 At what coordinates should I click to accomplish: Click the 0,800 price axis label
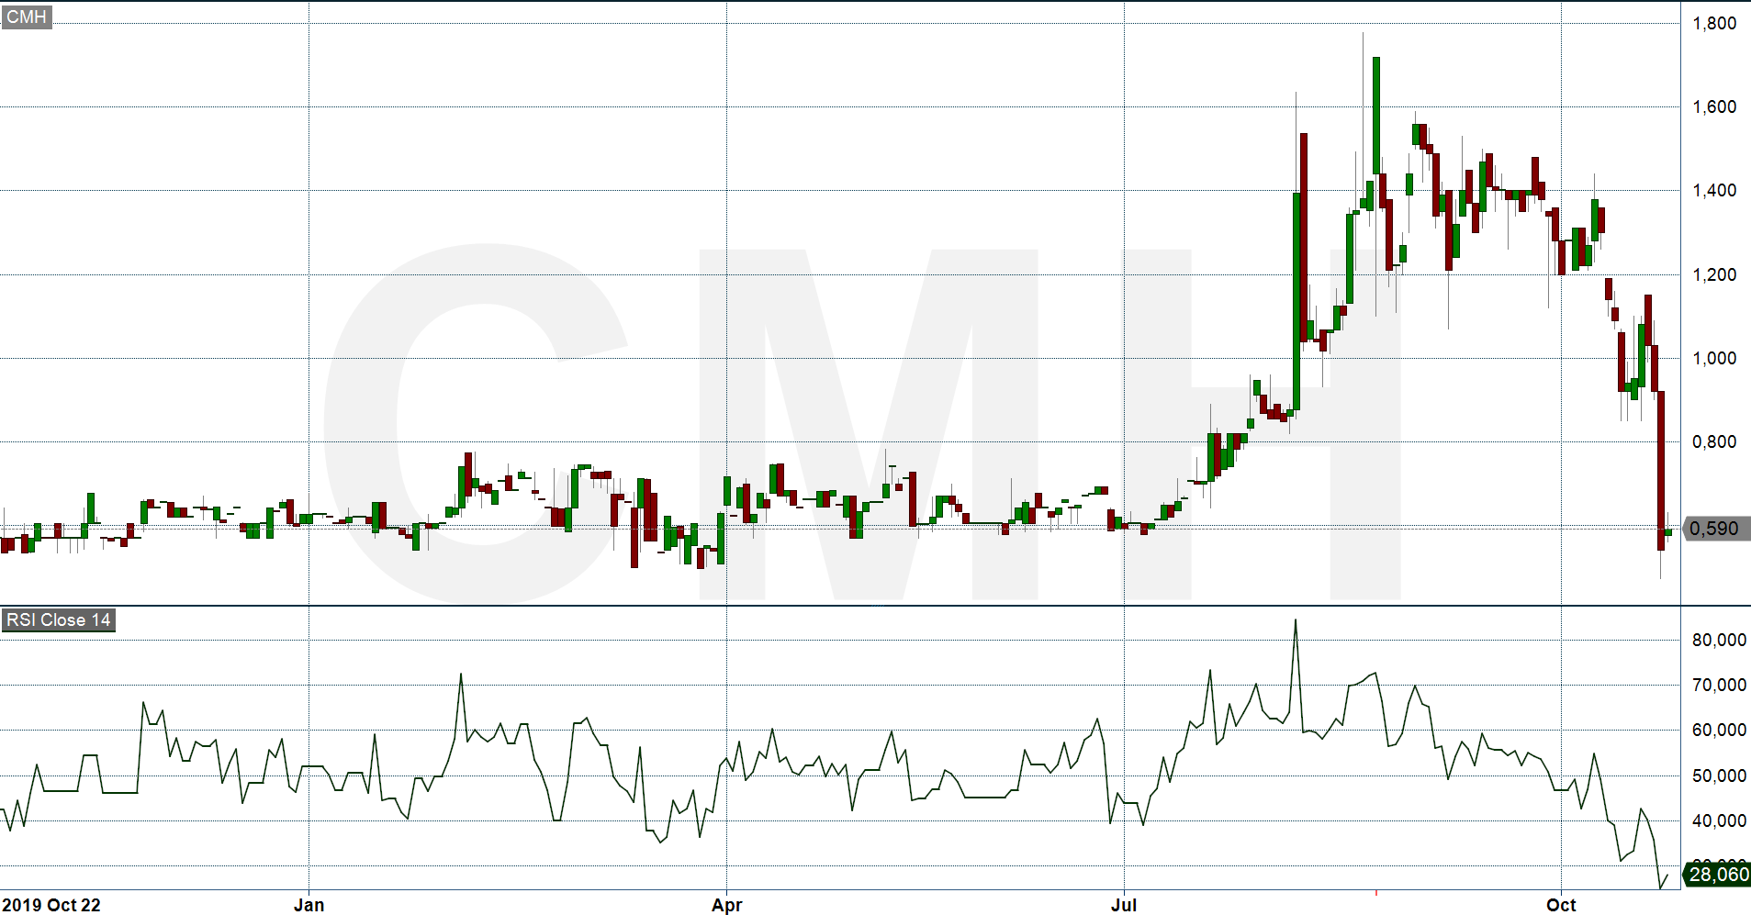pos(1714,442)
